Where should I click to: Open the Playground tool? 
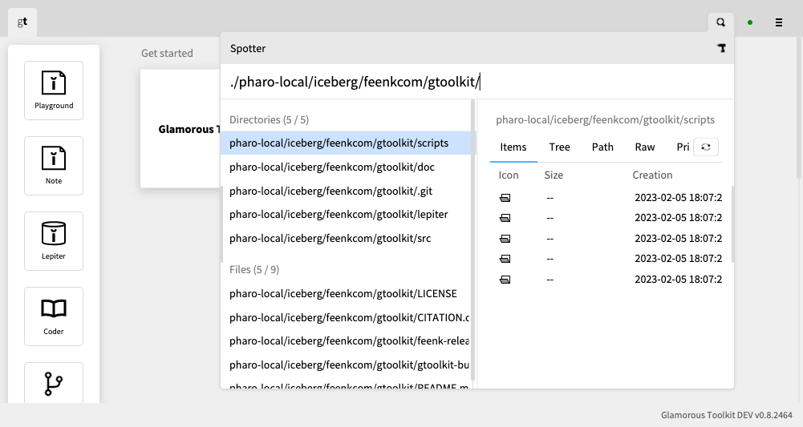(x=54, y=91)
